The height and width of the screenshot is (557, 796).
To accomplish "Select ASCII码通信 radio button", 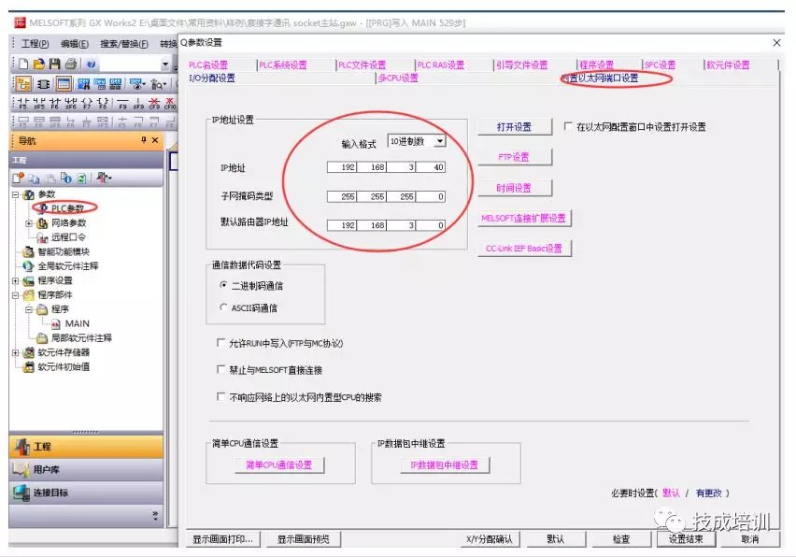I will (222, 307).
